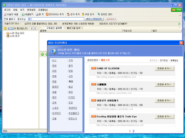Click the 블로그 통합검색 button

(x=94, y=19)
